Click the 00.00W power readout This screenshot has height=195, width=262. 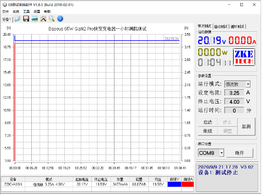coord(213,52)
